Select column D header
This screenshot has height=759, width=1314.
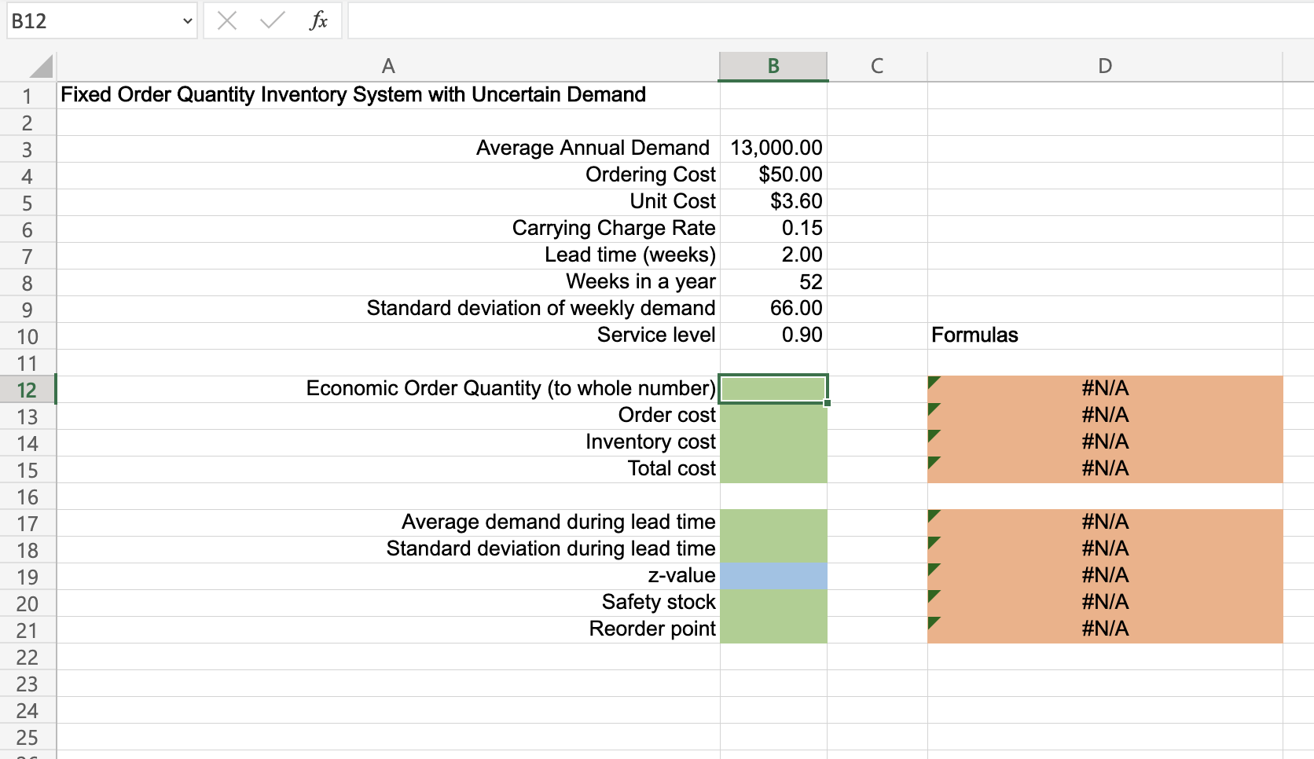tap(1105, 66)
